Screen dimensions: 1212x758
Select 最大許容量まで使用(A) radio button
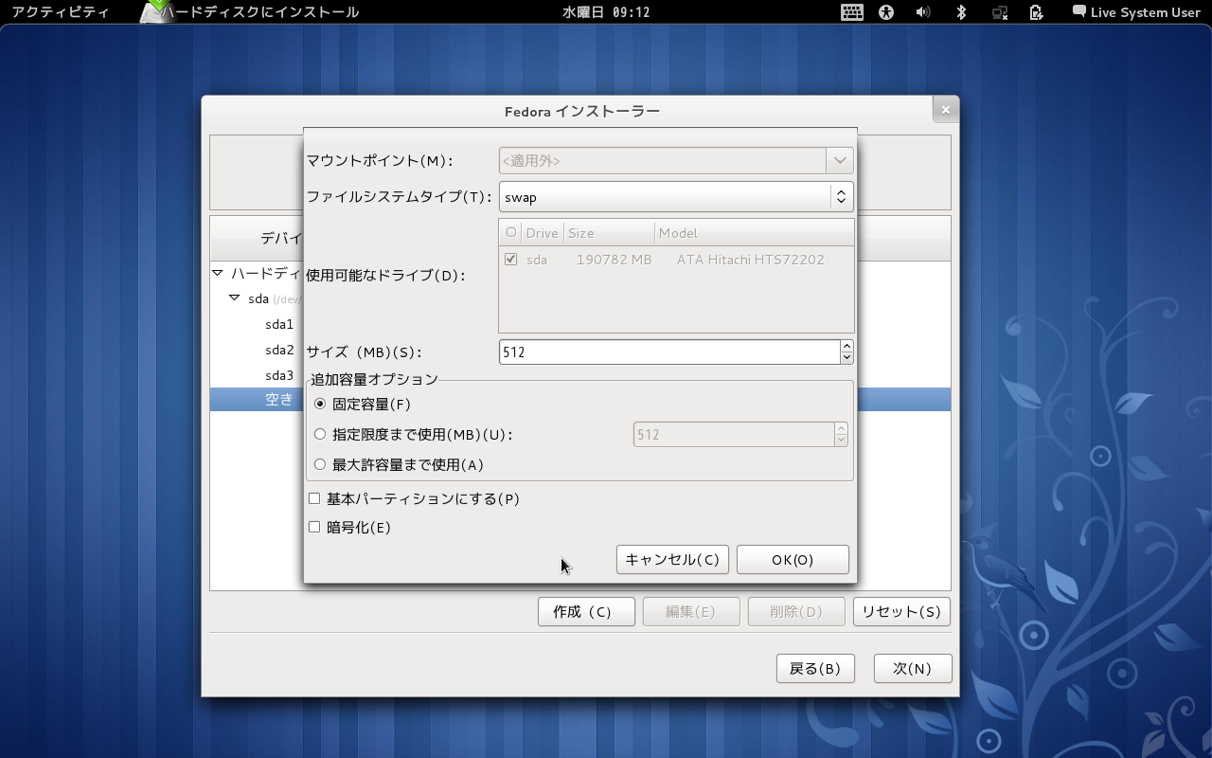320,464
